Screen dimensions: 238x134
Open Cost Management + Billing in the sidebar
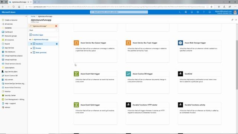[15, 99]
